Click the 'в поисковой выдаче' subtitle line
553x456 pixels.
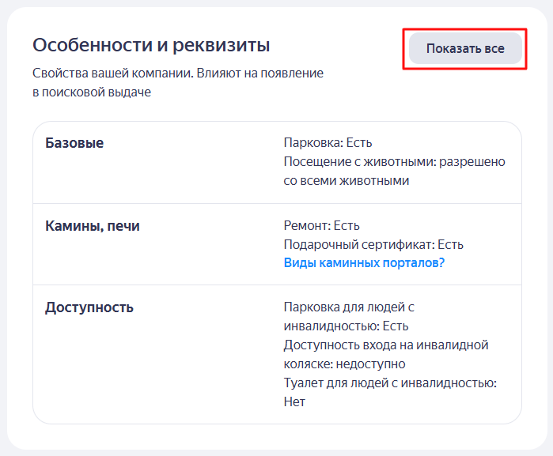(92, 92)
